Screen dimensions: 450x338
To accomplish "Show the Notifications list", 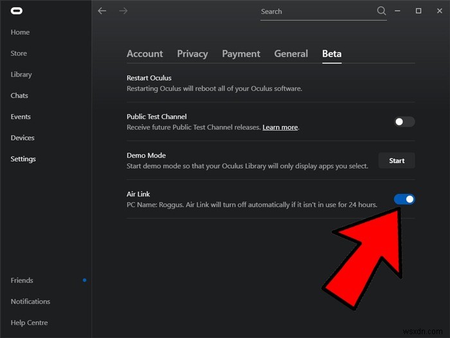I will pos(30,301).
